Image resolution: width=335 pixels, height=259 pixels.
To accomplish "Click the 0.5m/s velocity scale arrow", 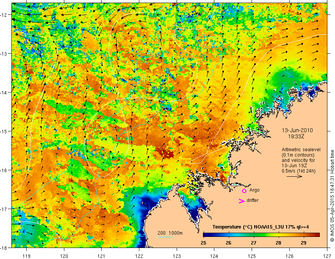I will 294,176.
